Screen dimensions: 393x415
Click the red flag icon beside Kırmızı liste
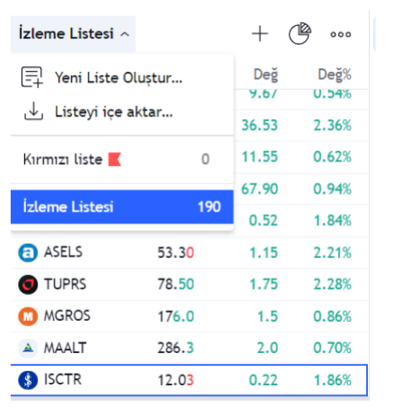(115, 159)
